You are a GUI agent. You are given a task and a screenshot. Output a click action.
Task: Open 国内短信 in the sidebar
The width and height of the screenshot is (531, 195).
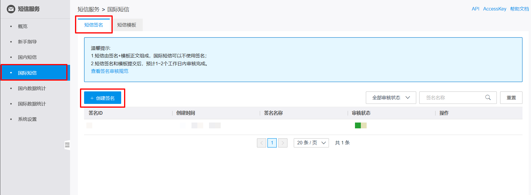(27, 57)
